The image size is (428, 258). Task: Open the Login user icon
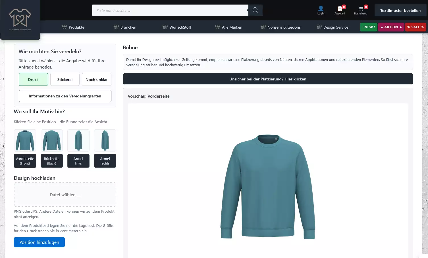321,10
